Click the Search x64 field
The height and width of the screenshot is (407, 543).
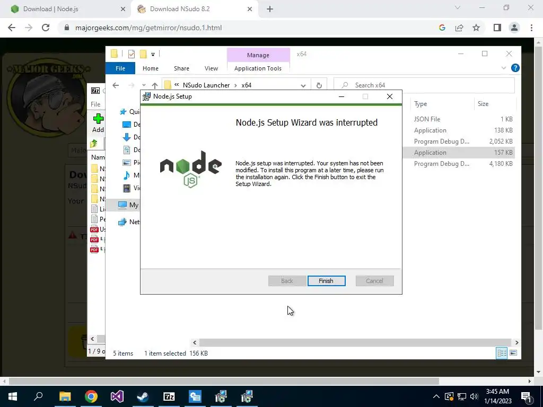tap(424, 85)
